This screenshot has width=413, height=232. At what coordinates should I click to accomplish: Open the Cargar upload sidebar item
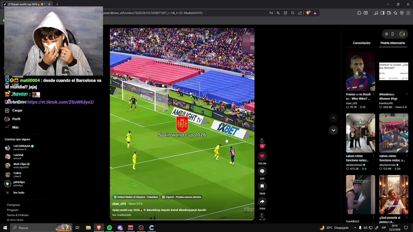14,111
